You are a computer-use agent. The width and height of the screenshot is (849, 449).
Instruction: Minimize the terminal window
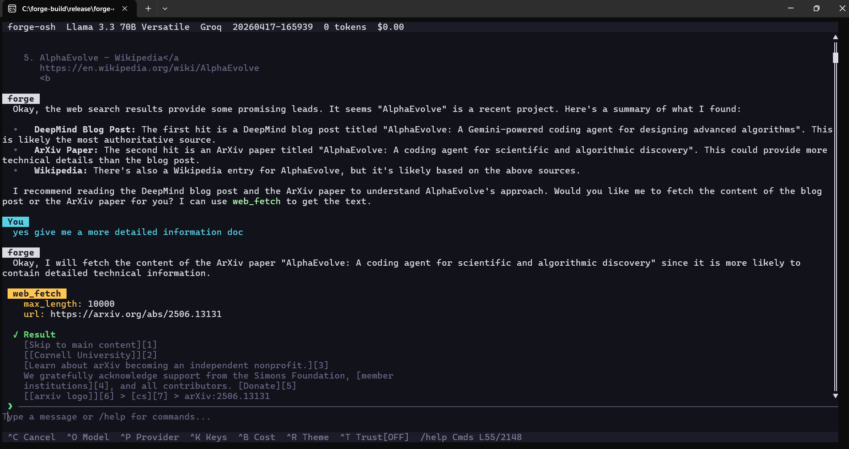pyautogui.click(x=790, y=8)
